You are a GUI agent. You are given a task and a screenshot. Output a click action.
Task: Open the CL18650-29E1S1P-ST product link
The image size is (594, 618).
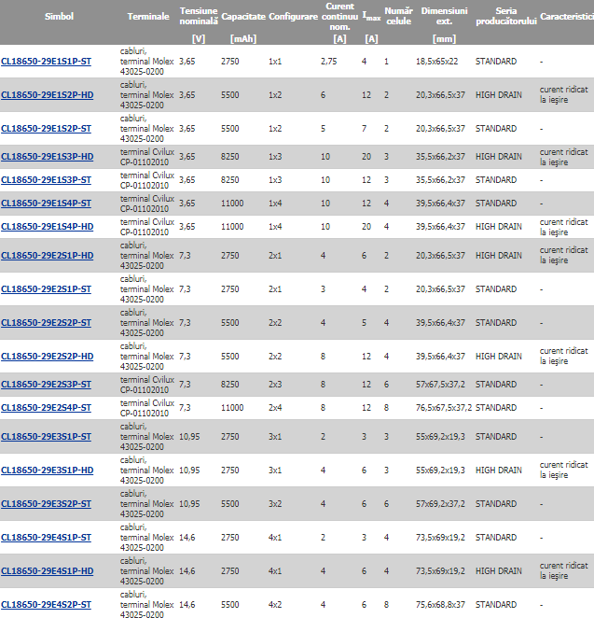pyautogui.click(x=46, y=61)
